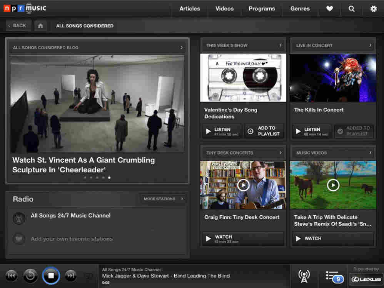
Task: Expand the This Week's Show section
Action: pyautogui.click(x=243, y=45)
